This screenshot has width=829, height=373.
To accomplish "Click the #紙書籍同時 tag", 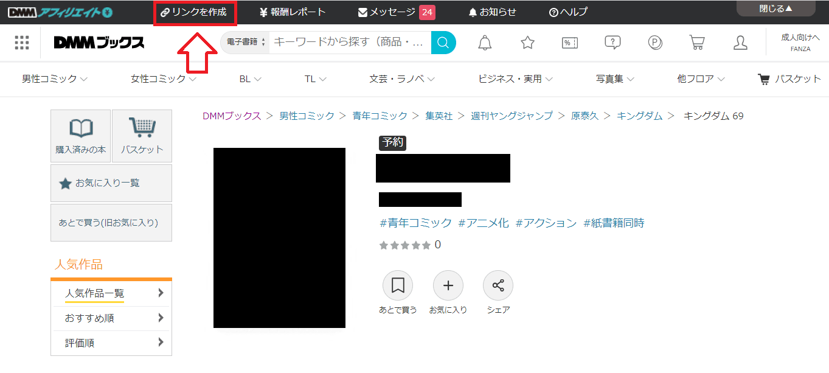I will click(x=614, y=223).
